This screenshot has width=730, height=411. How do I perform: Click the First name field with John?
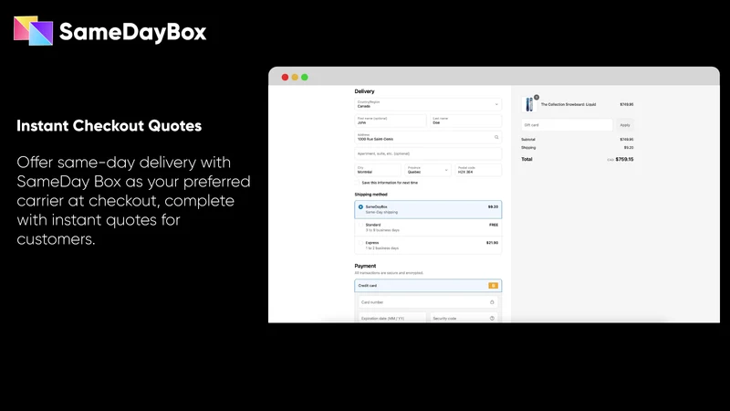391,121
